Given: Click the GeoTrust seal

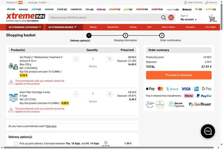Looking at the screenshot, I should pyautogui.click(x=200, y=104).
